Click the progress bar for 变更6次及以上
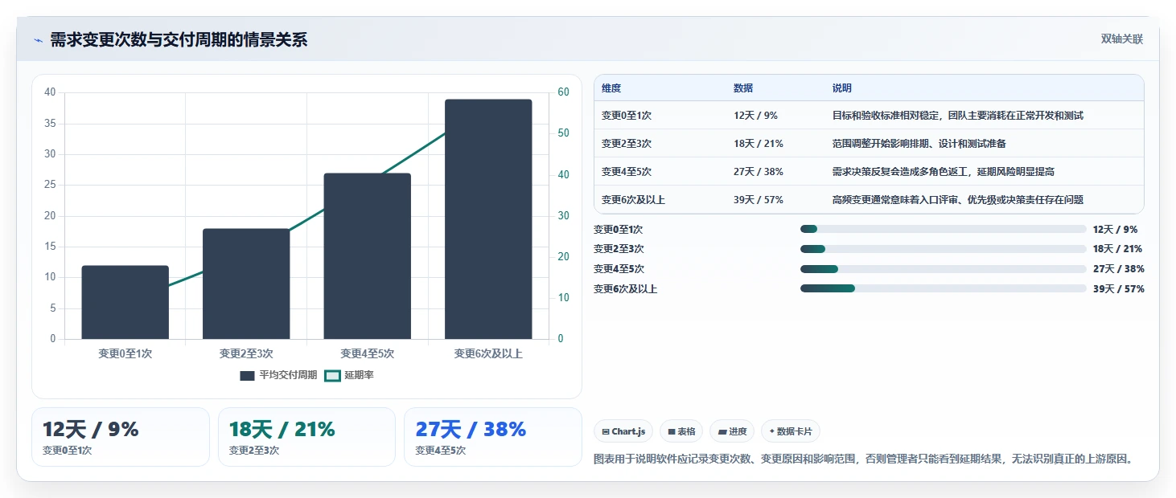 [944, 289]
